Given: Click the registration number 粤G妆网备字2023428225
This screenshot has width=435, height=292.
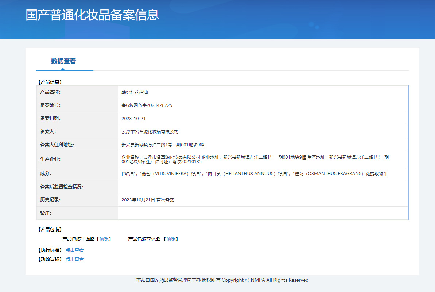Looking at the screenshot, I should 147,105.
